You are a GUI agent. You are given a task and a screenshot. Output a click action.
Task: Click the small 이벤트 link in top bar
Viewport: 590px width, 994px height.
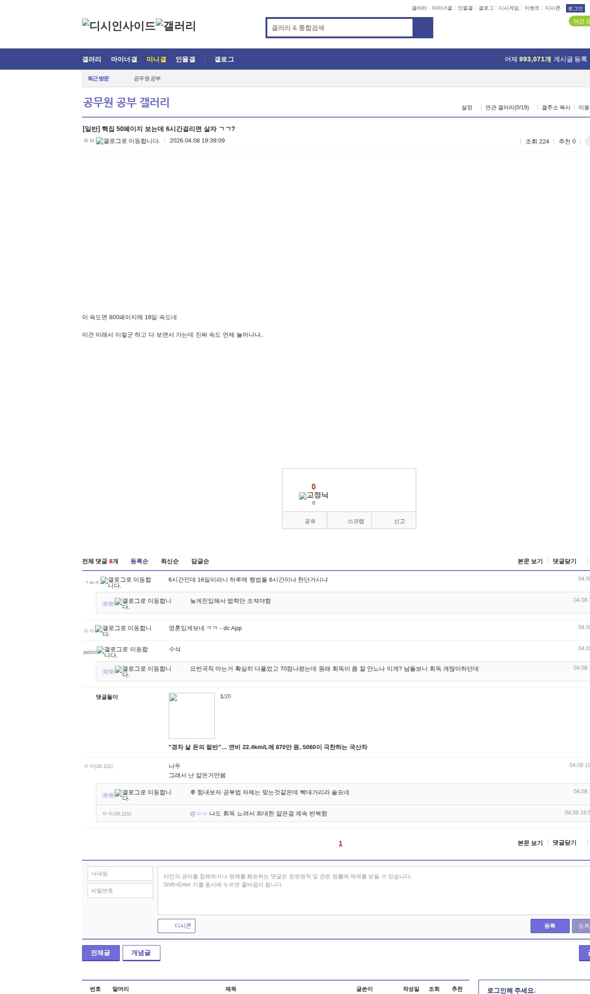(532, 8)
